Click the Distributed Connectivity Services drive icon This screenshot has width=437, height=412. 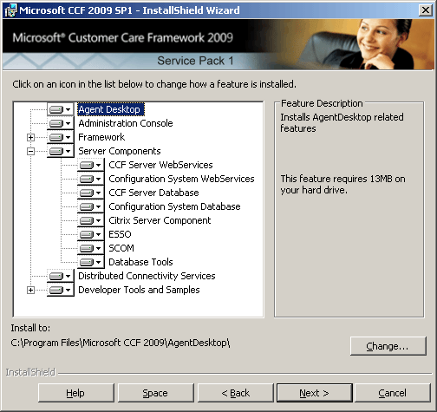60,276
